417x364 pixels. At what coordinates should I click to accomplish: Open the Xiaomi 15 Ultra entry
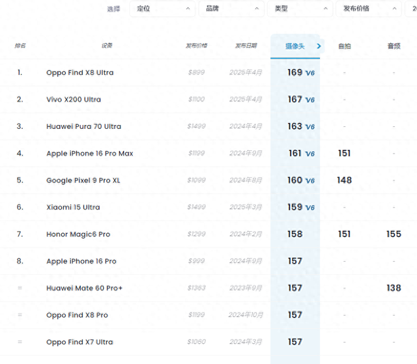click(73, 207)
